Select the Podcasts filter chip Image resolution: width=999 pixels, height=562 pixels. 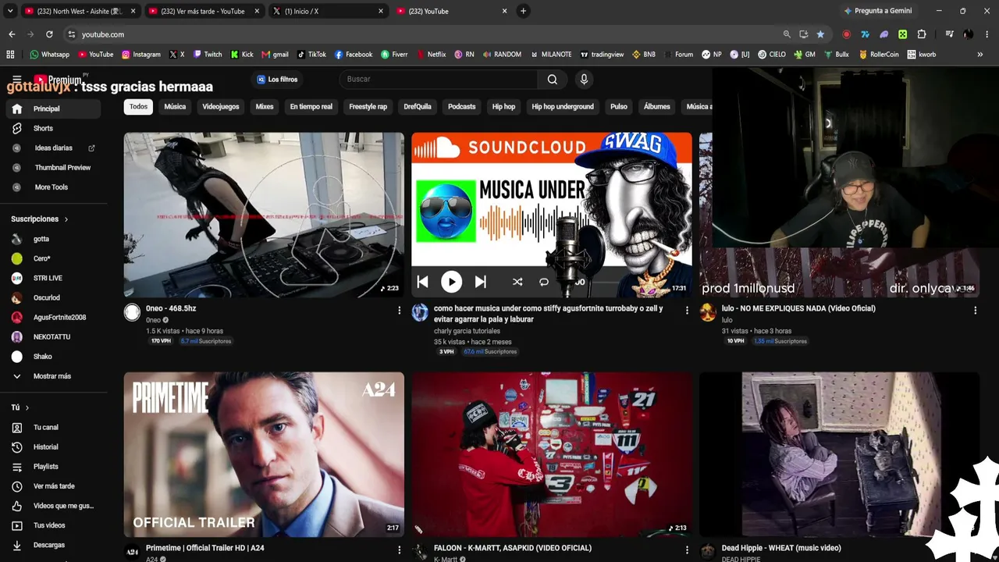[461, 107]
